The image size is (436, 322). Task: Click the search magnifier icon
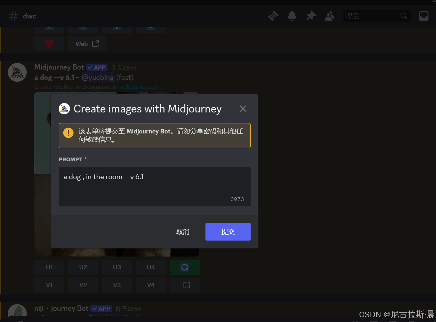click(x=404, y=16)
